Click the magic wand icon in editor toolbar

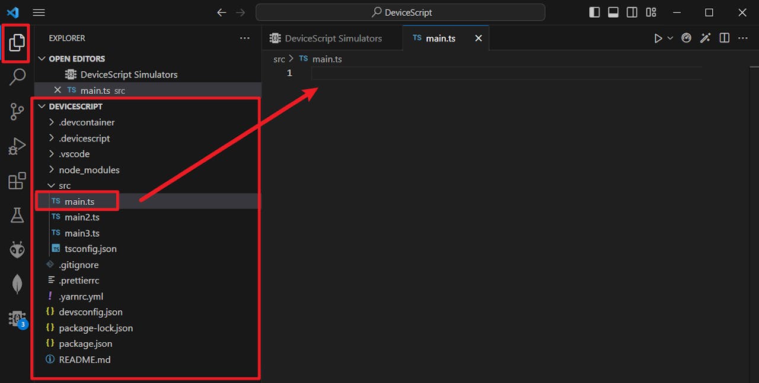coord(705,38)
